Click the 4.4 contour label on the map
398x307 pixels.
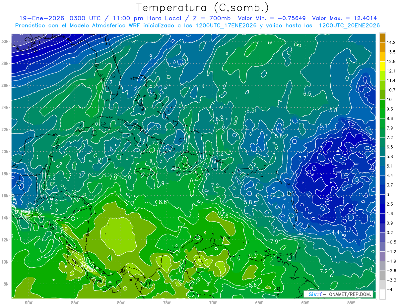336,232
